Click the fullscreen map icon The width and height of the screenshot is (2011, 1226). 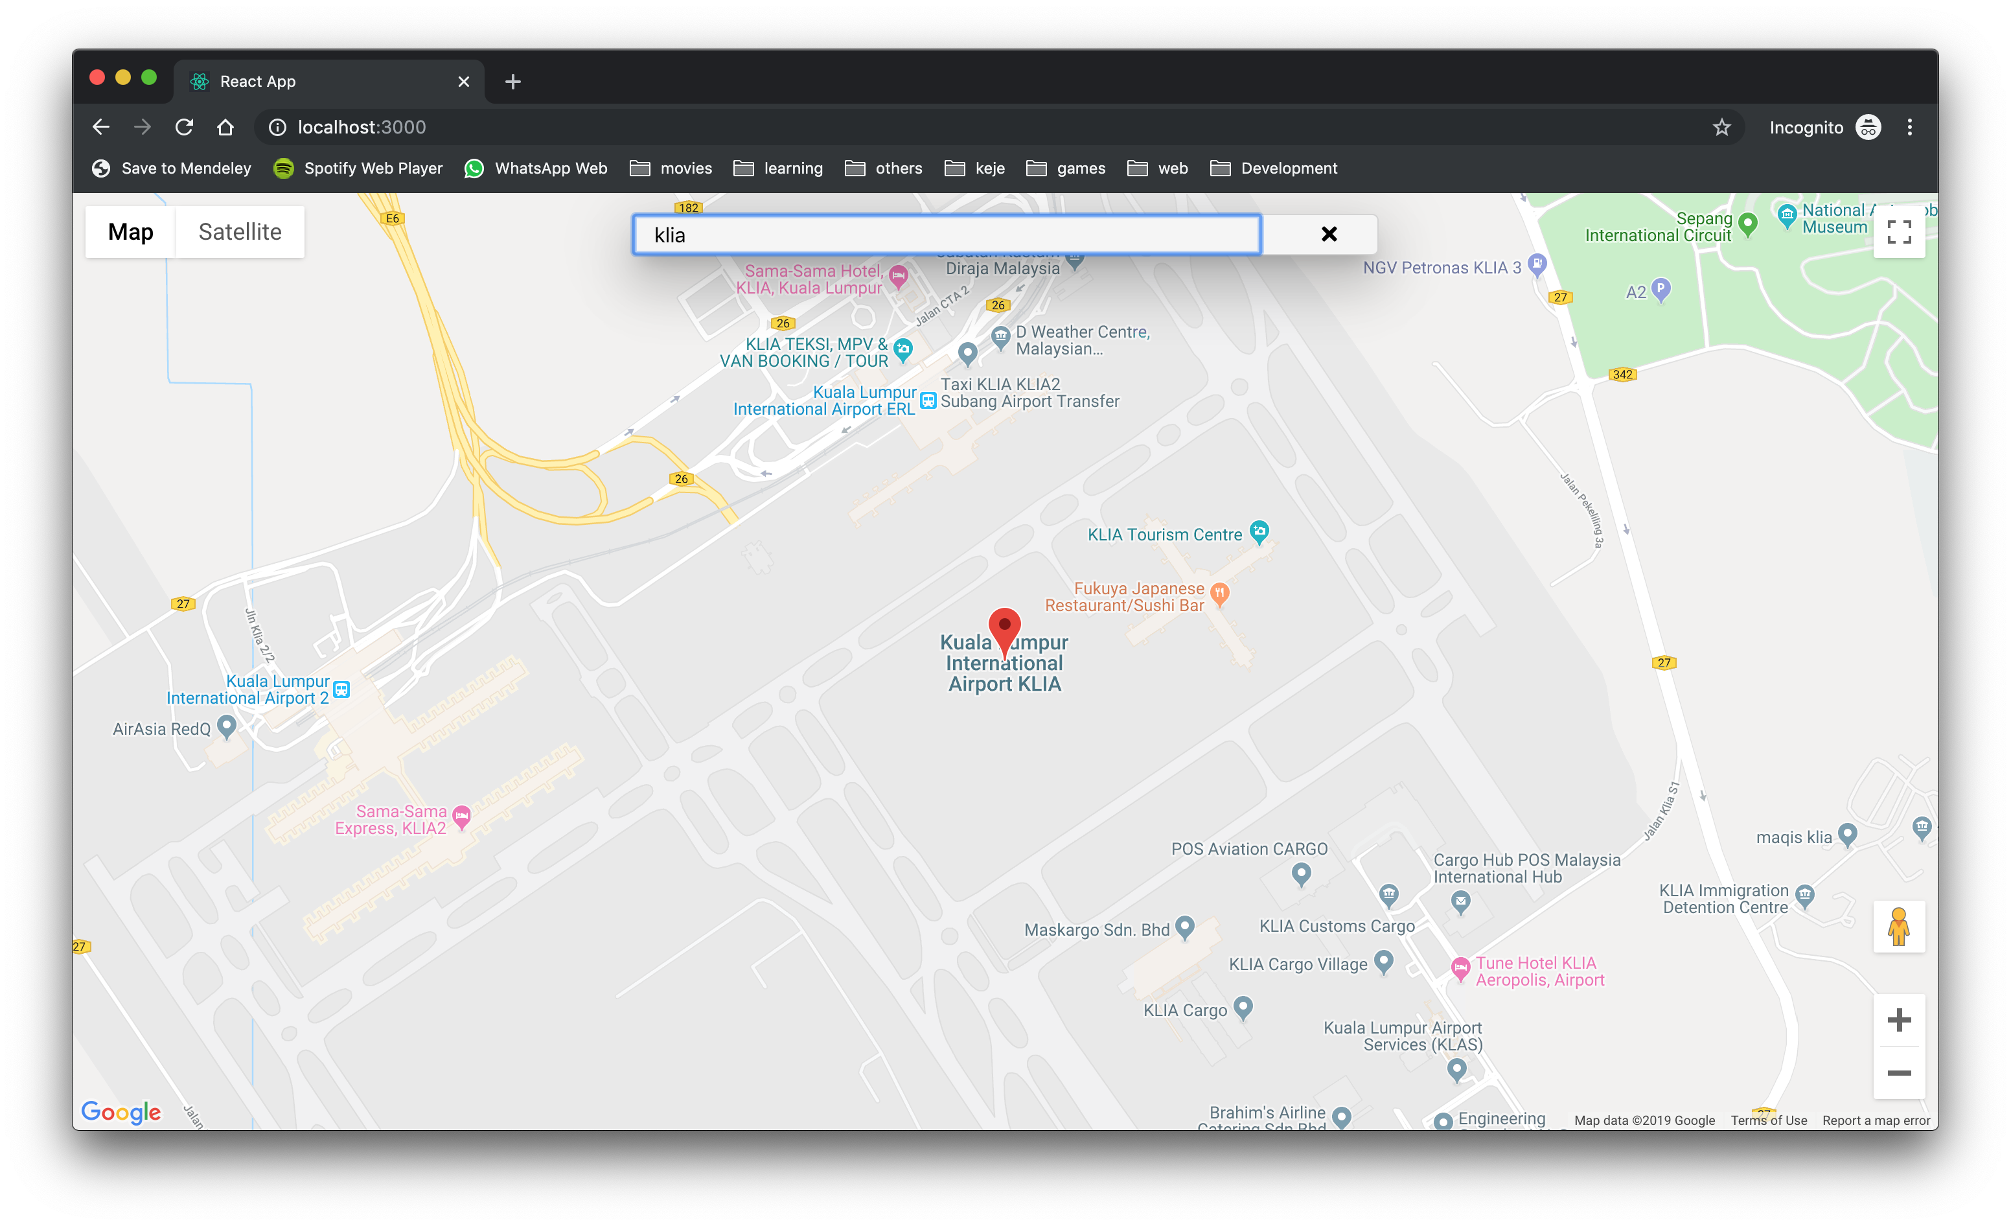click(1899, 233)
